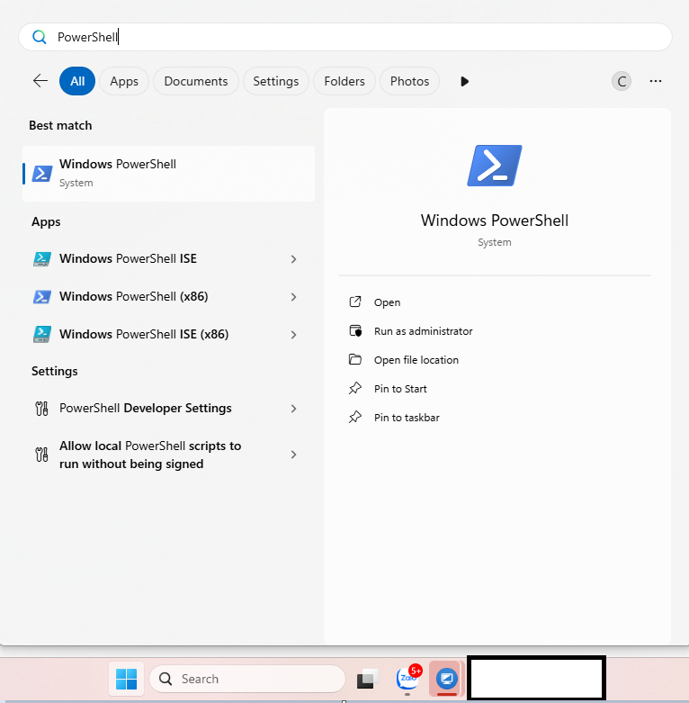This screenshot has height=703, width=689.
Task: Switch to the Folders filter tab
Action: [344, 81]
